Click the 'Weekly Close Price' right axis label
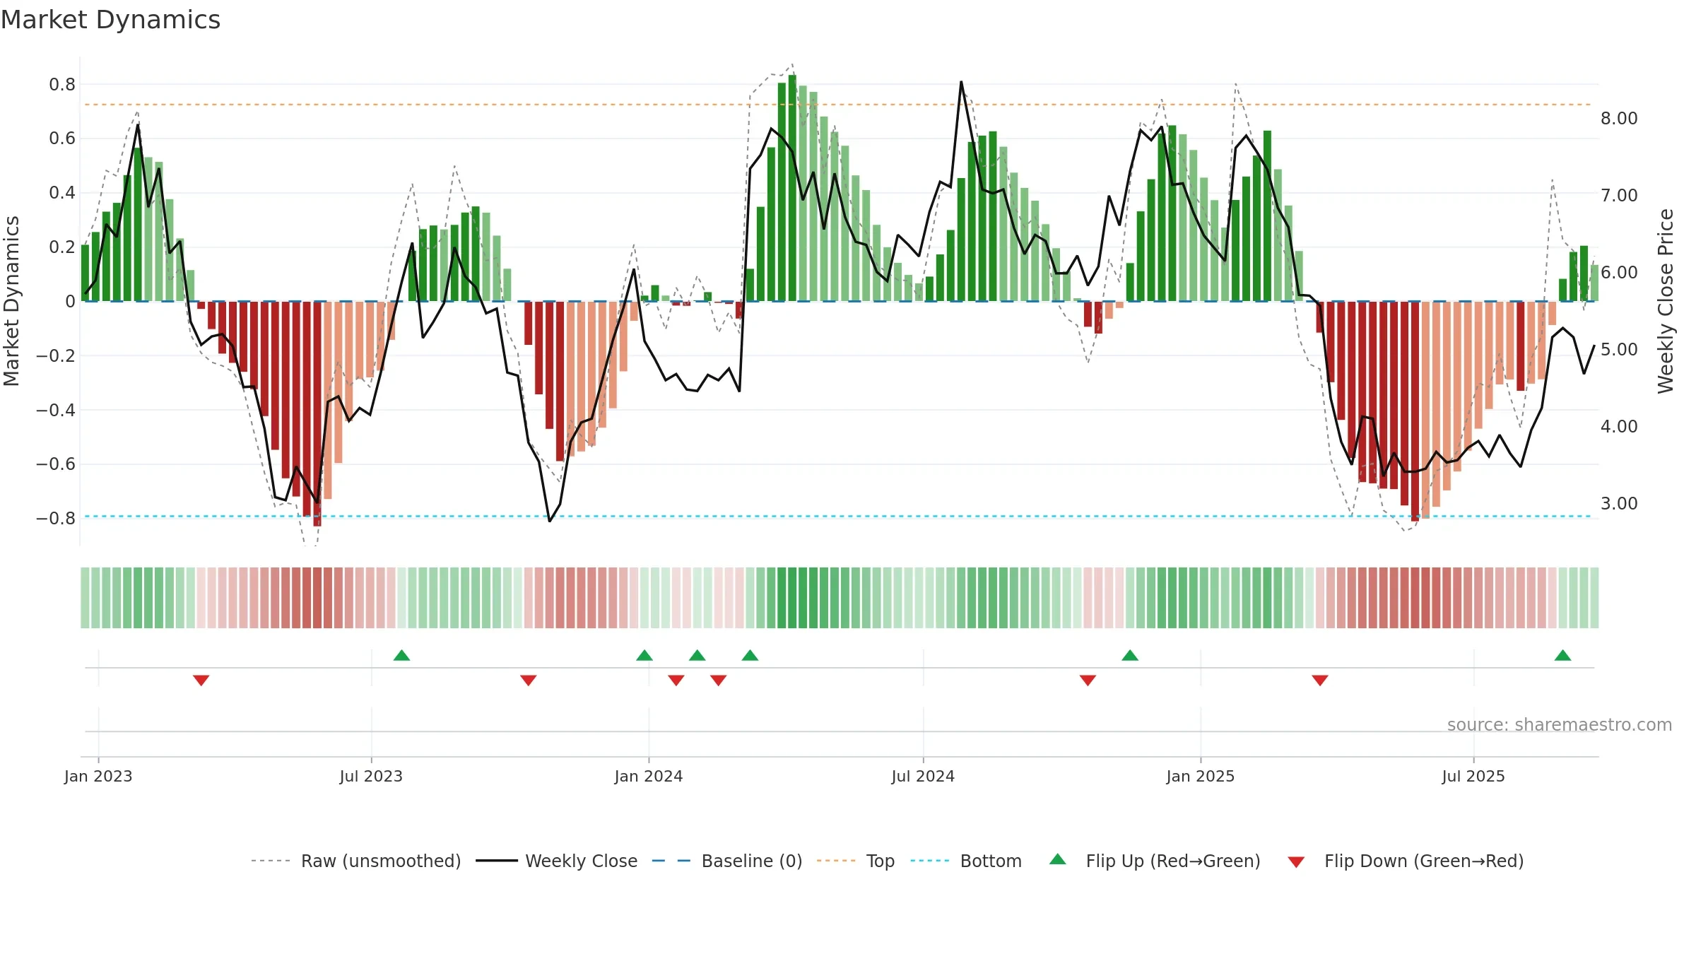1696x954 pixels. click(x=1666, y=301)
